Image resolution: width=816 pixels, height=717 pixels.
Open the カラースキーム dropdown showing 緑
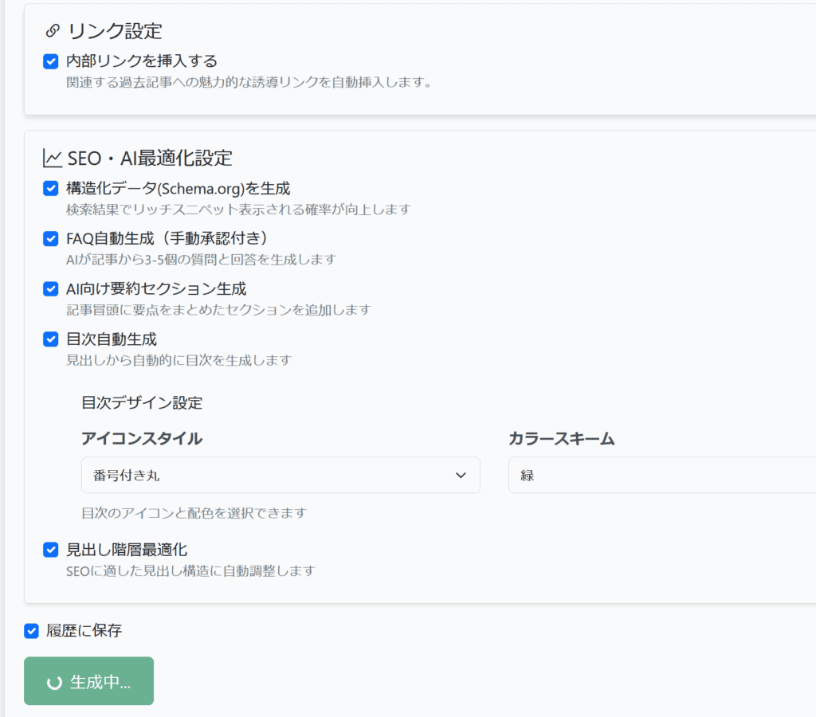[662, 475]
